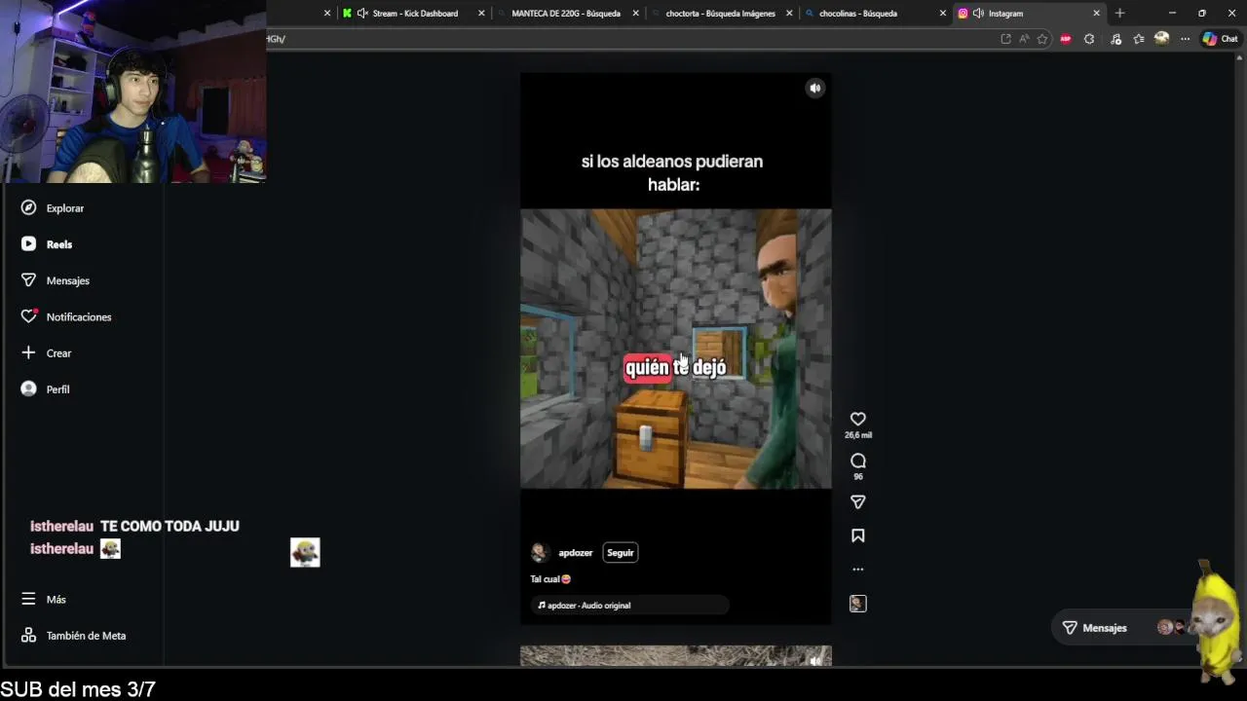Switch to Stream - Kick Dashboard tab
The width and height of the screenshot is (1247, 701).
(414, 14)
